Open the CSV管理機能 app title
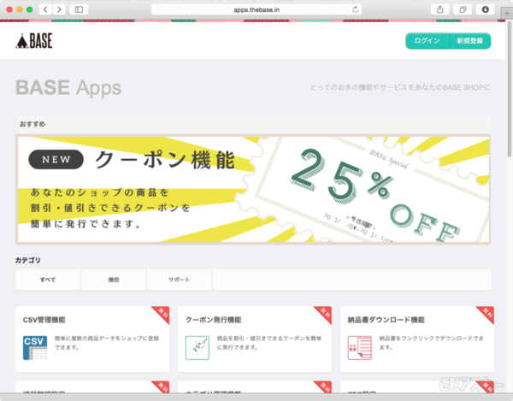 click(44, 320)
